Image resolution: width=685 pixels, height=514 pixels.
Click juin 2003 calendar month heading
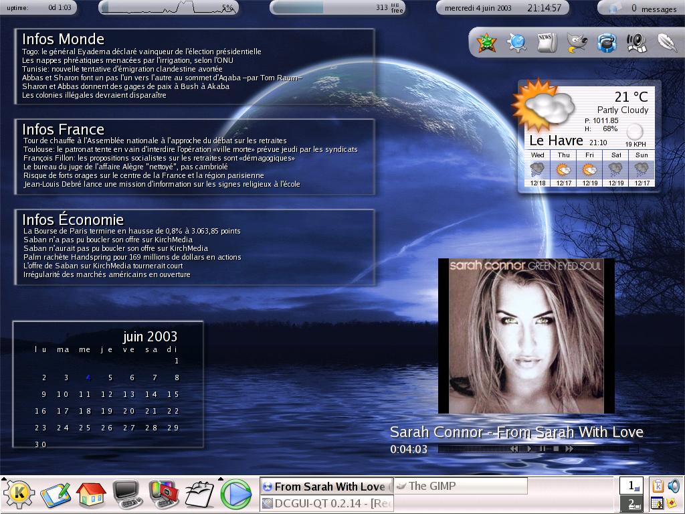click(150, 337)
